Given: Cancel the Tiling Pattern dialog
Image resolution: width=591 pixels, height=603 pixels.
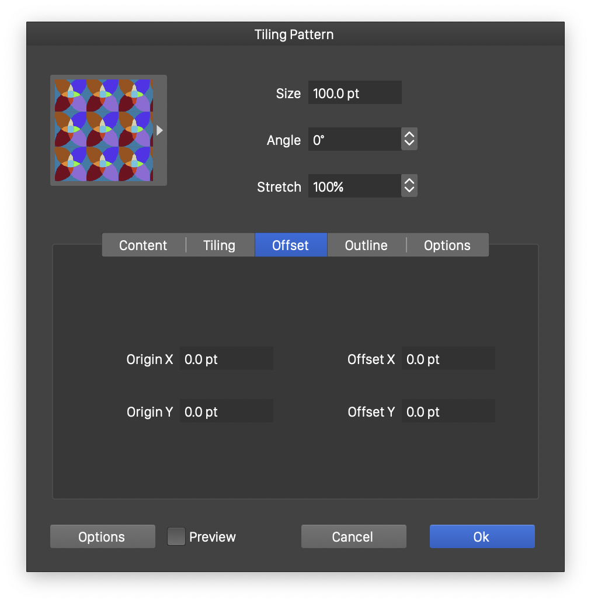Looking at the screenshot, I should [353, 536].
